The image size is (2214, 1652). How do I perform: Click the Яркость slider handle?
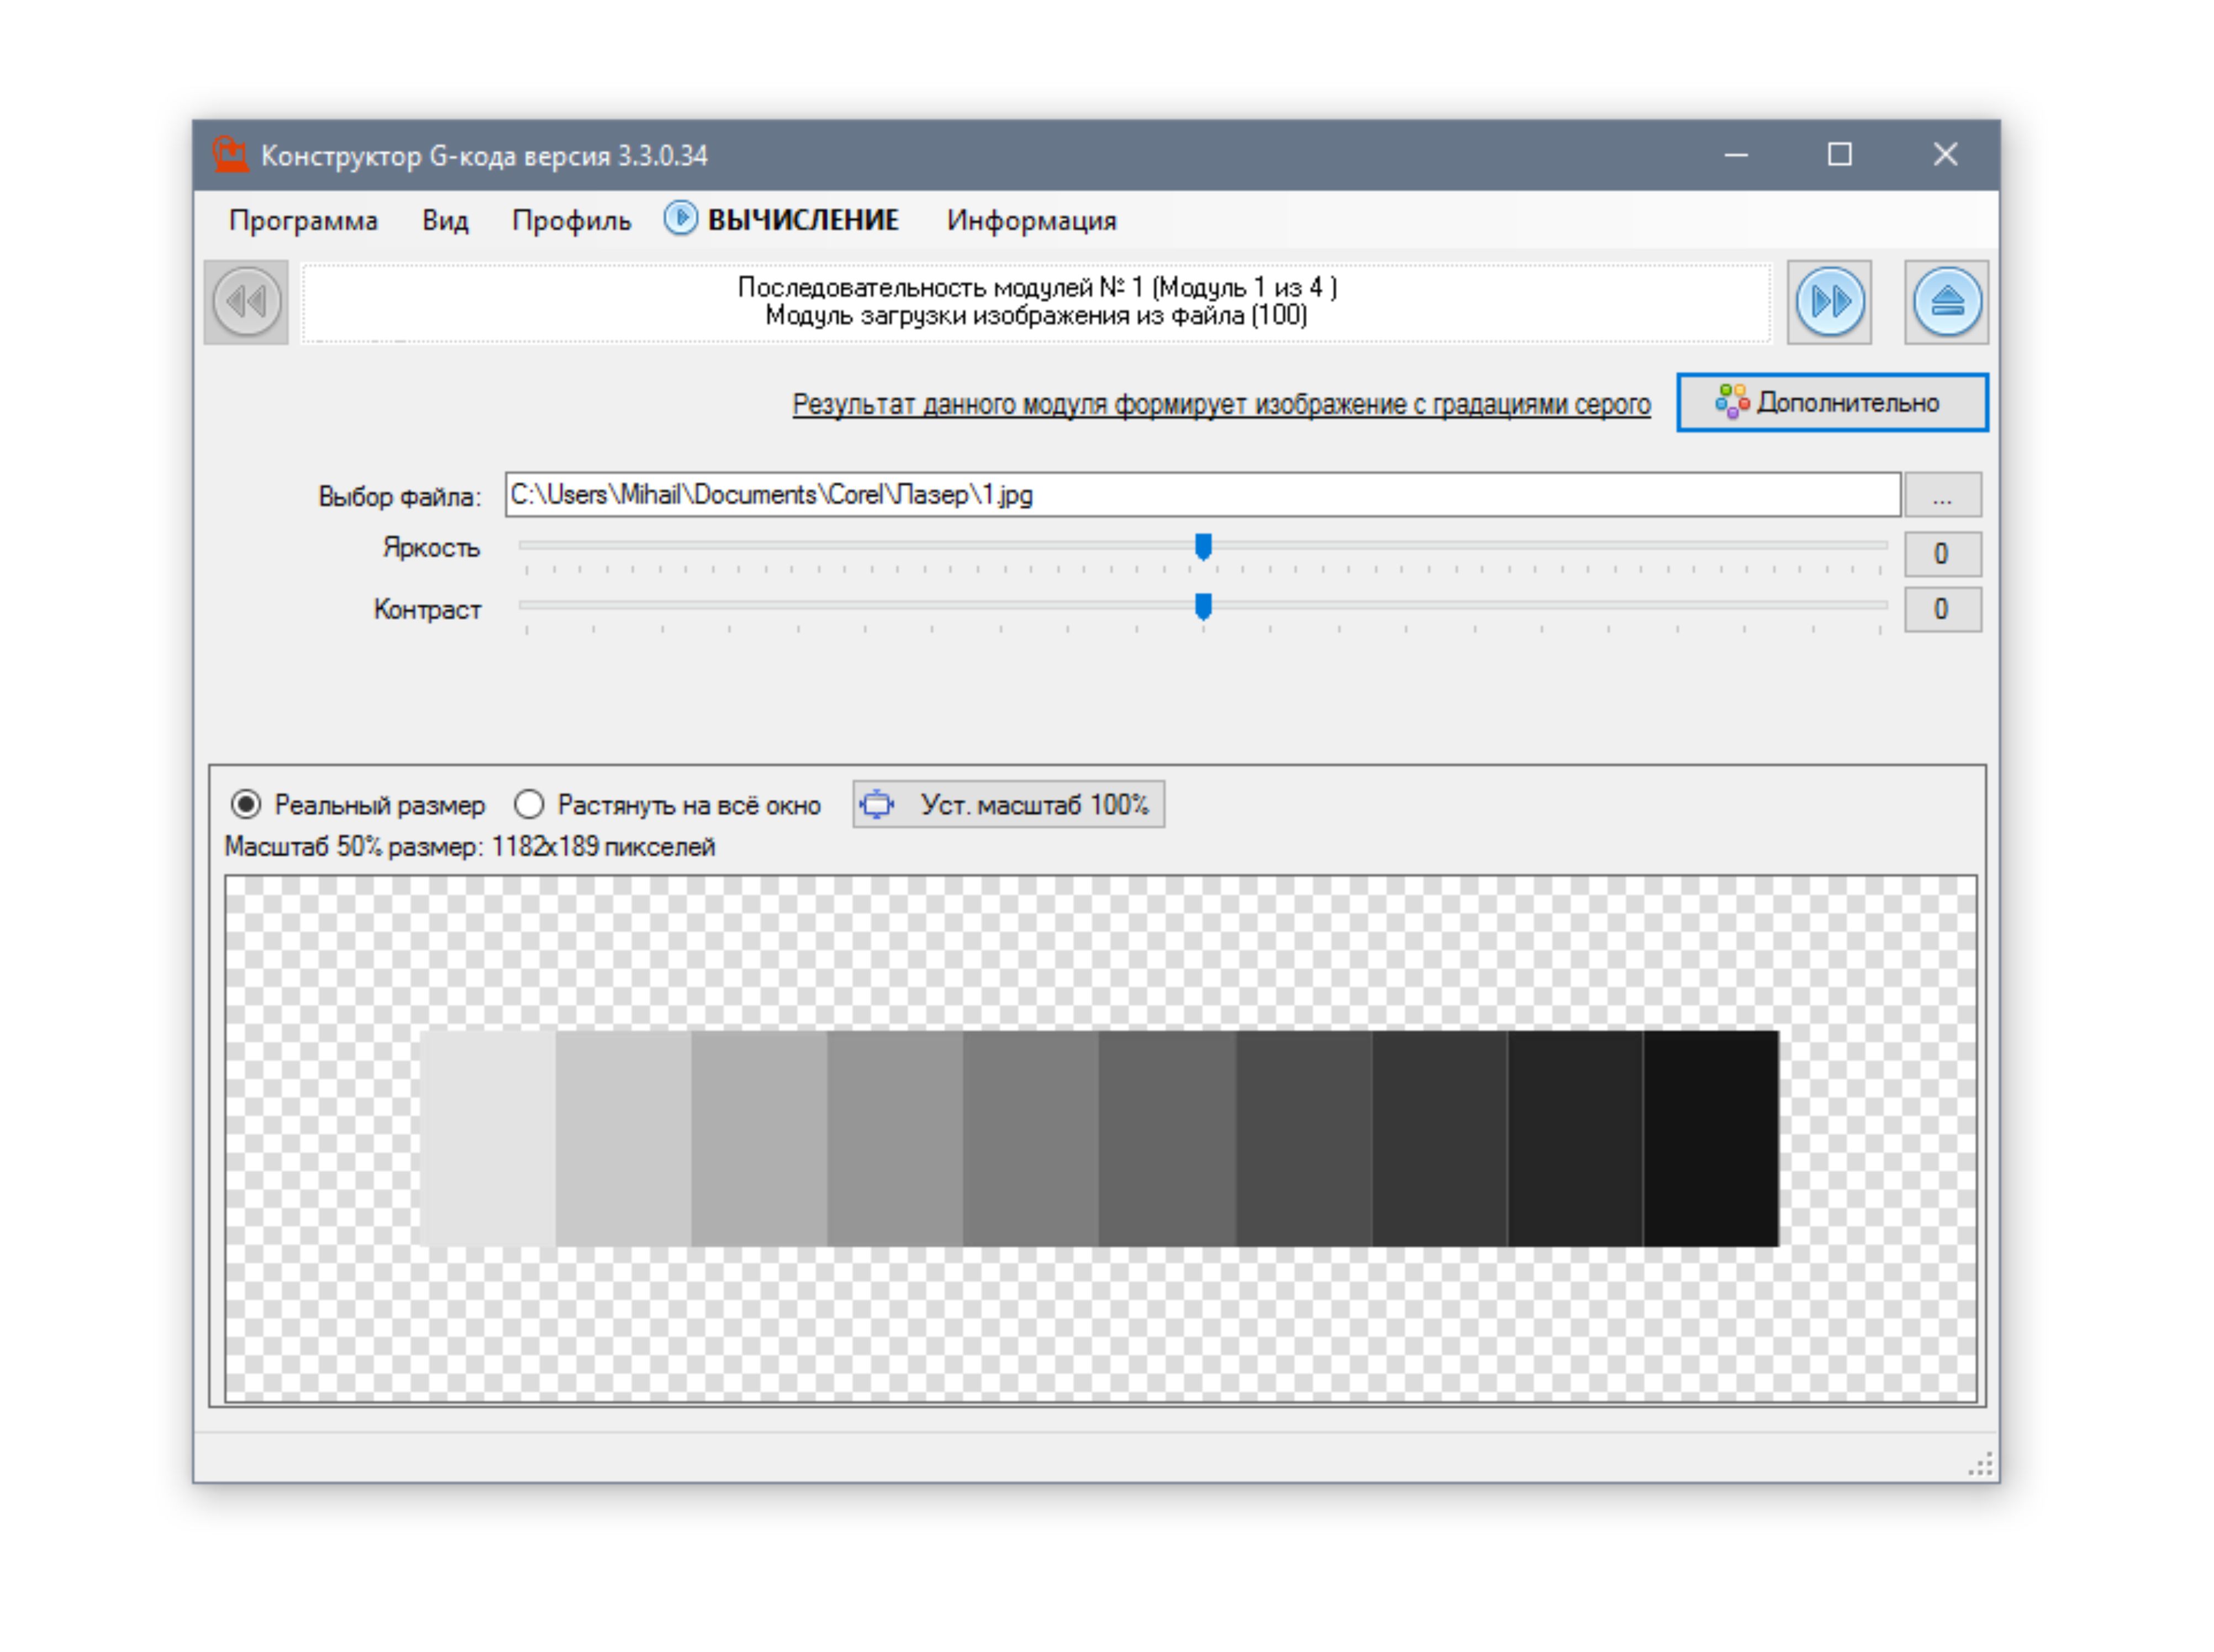point(1203,547)
